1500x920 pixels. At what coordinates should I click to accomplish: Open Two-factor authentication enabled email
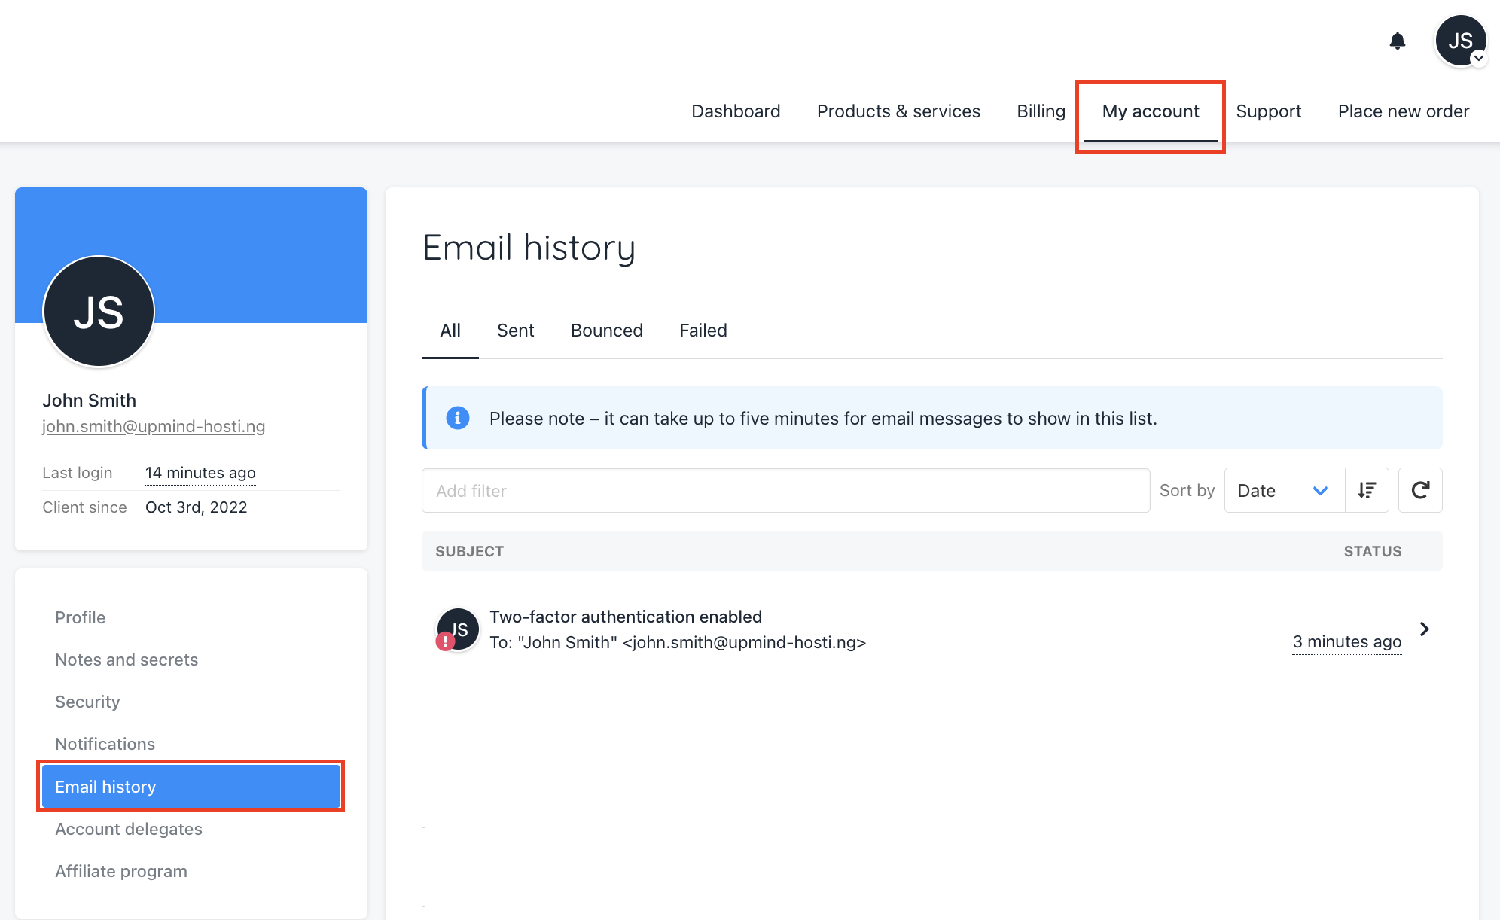(x=625, y=617)
